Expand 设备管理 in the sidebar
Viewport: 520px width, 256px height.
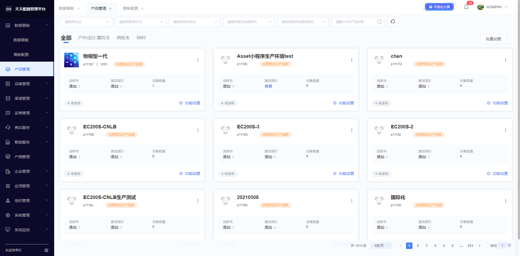click(x=27, y=84)
